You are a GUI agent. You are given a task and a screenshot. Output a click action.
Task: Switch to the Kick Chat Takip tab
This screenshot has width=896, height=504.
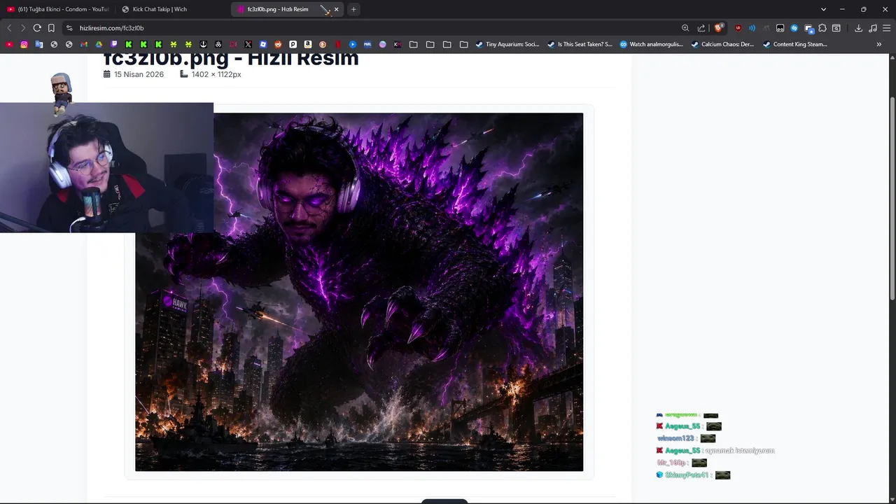[172, 9]
